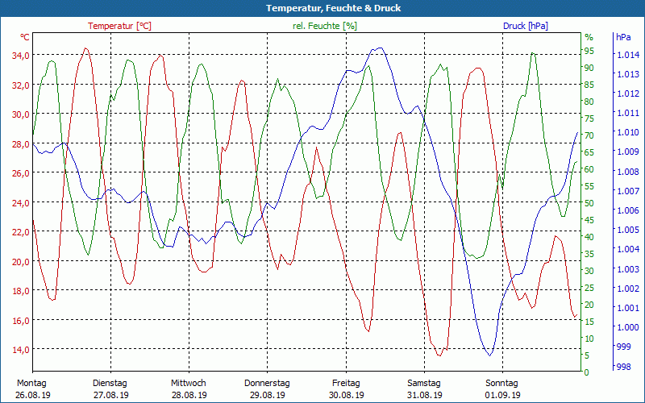Click the chart title 'Temperatur, Feuchte & Druck'

point(322,8)
